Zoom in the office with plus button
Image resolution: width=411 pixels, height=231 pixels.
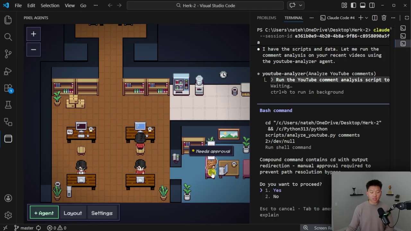33,34
